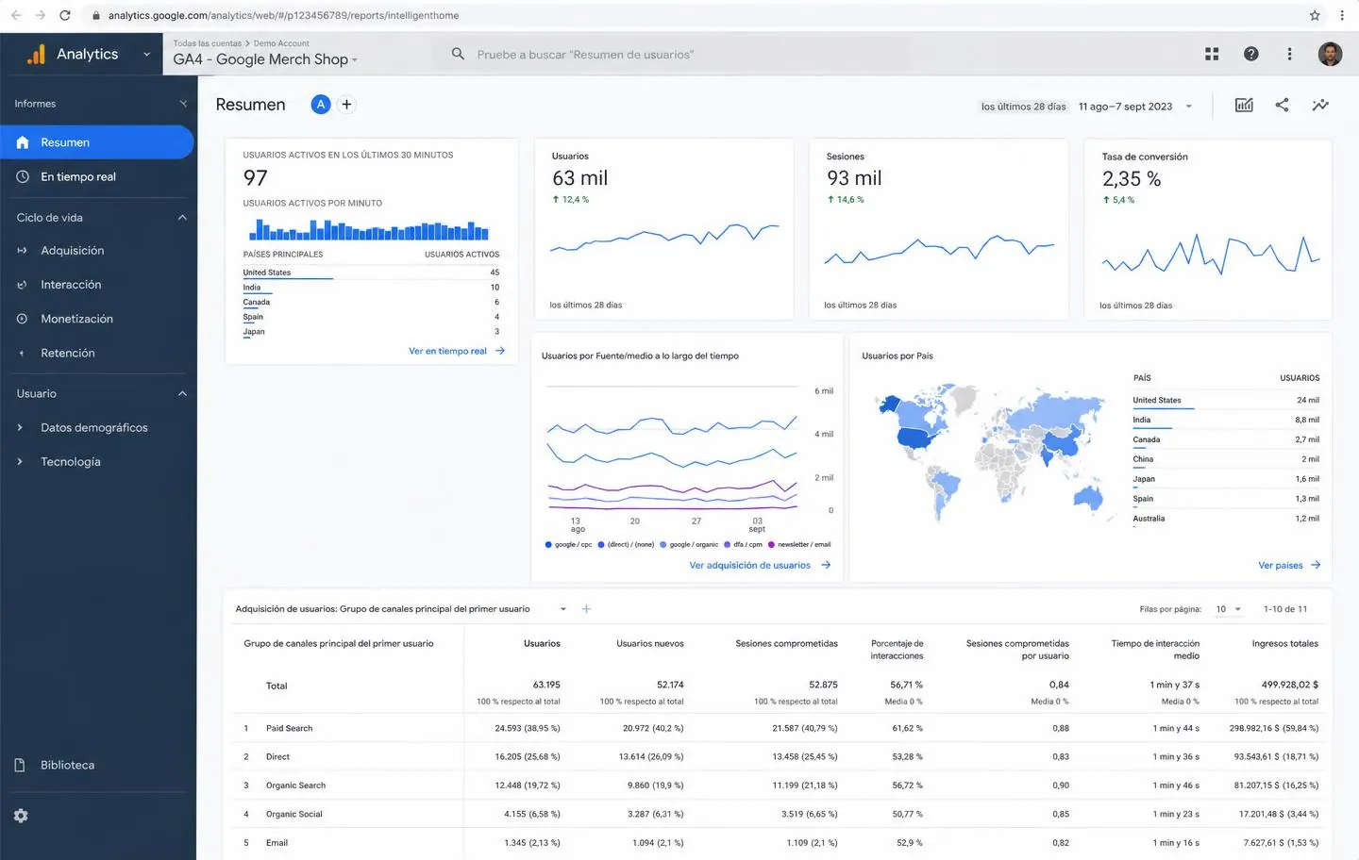Add a comparison with the plus button
This screenshot has width=1359, height=860.
(x=346, y=105)
